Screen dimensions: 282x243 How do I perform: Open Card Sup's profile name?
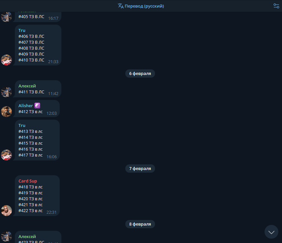pyautogui.click(x=28, y=181)
